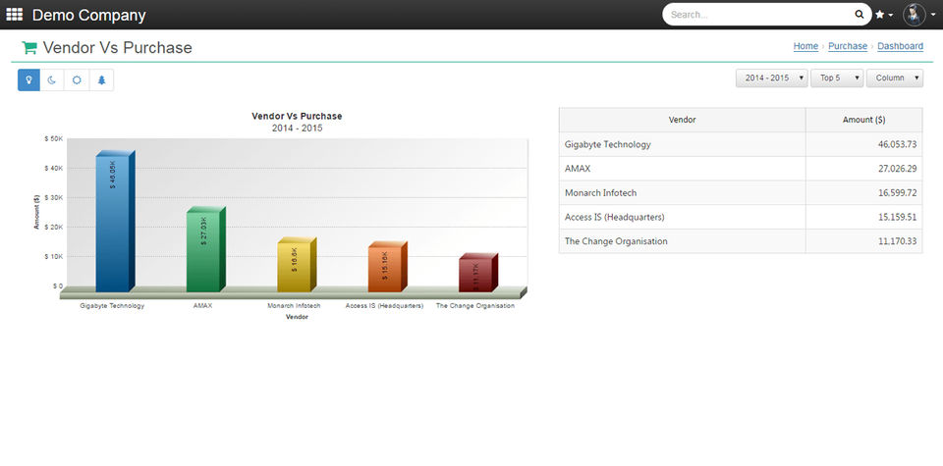
Task: Click the Amount ($) column header
Action: point(863,120)
